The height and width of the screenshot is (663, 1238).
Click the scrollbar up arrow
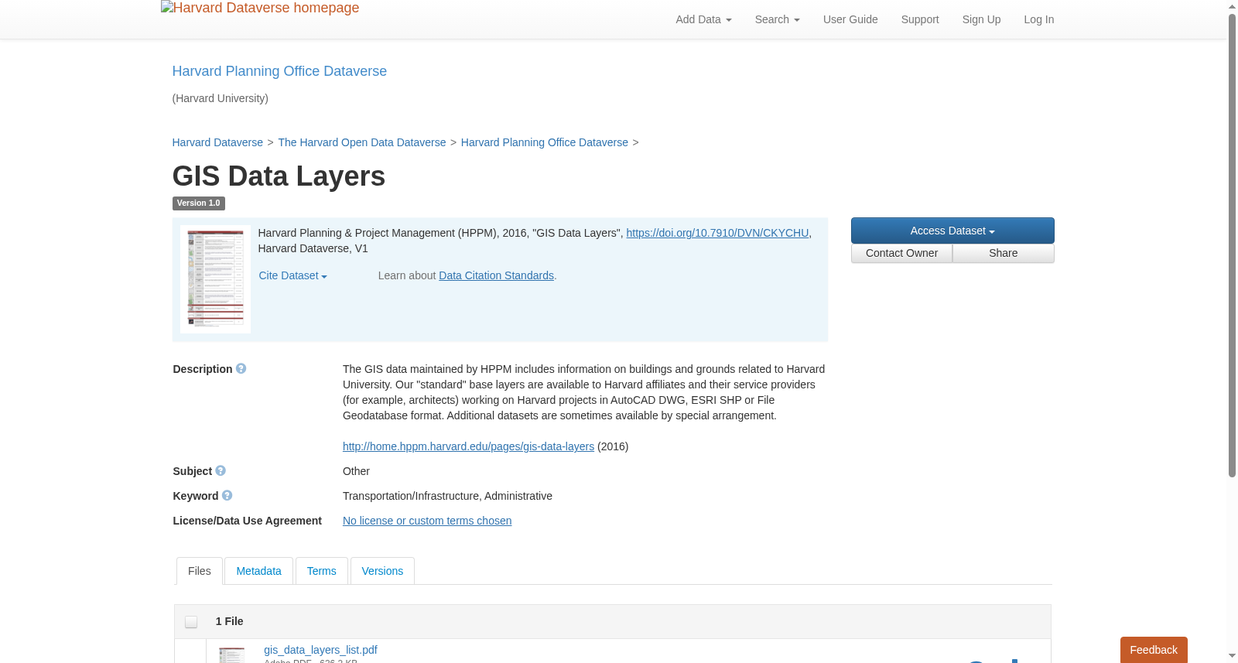(1232, 6)
